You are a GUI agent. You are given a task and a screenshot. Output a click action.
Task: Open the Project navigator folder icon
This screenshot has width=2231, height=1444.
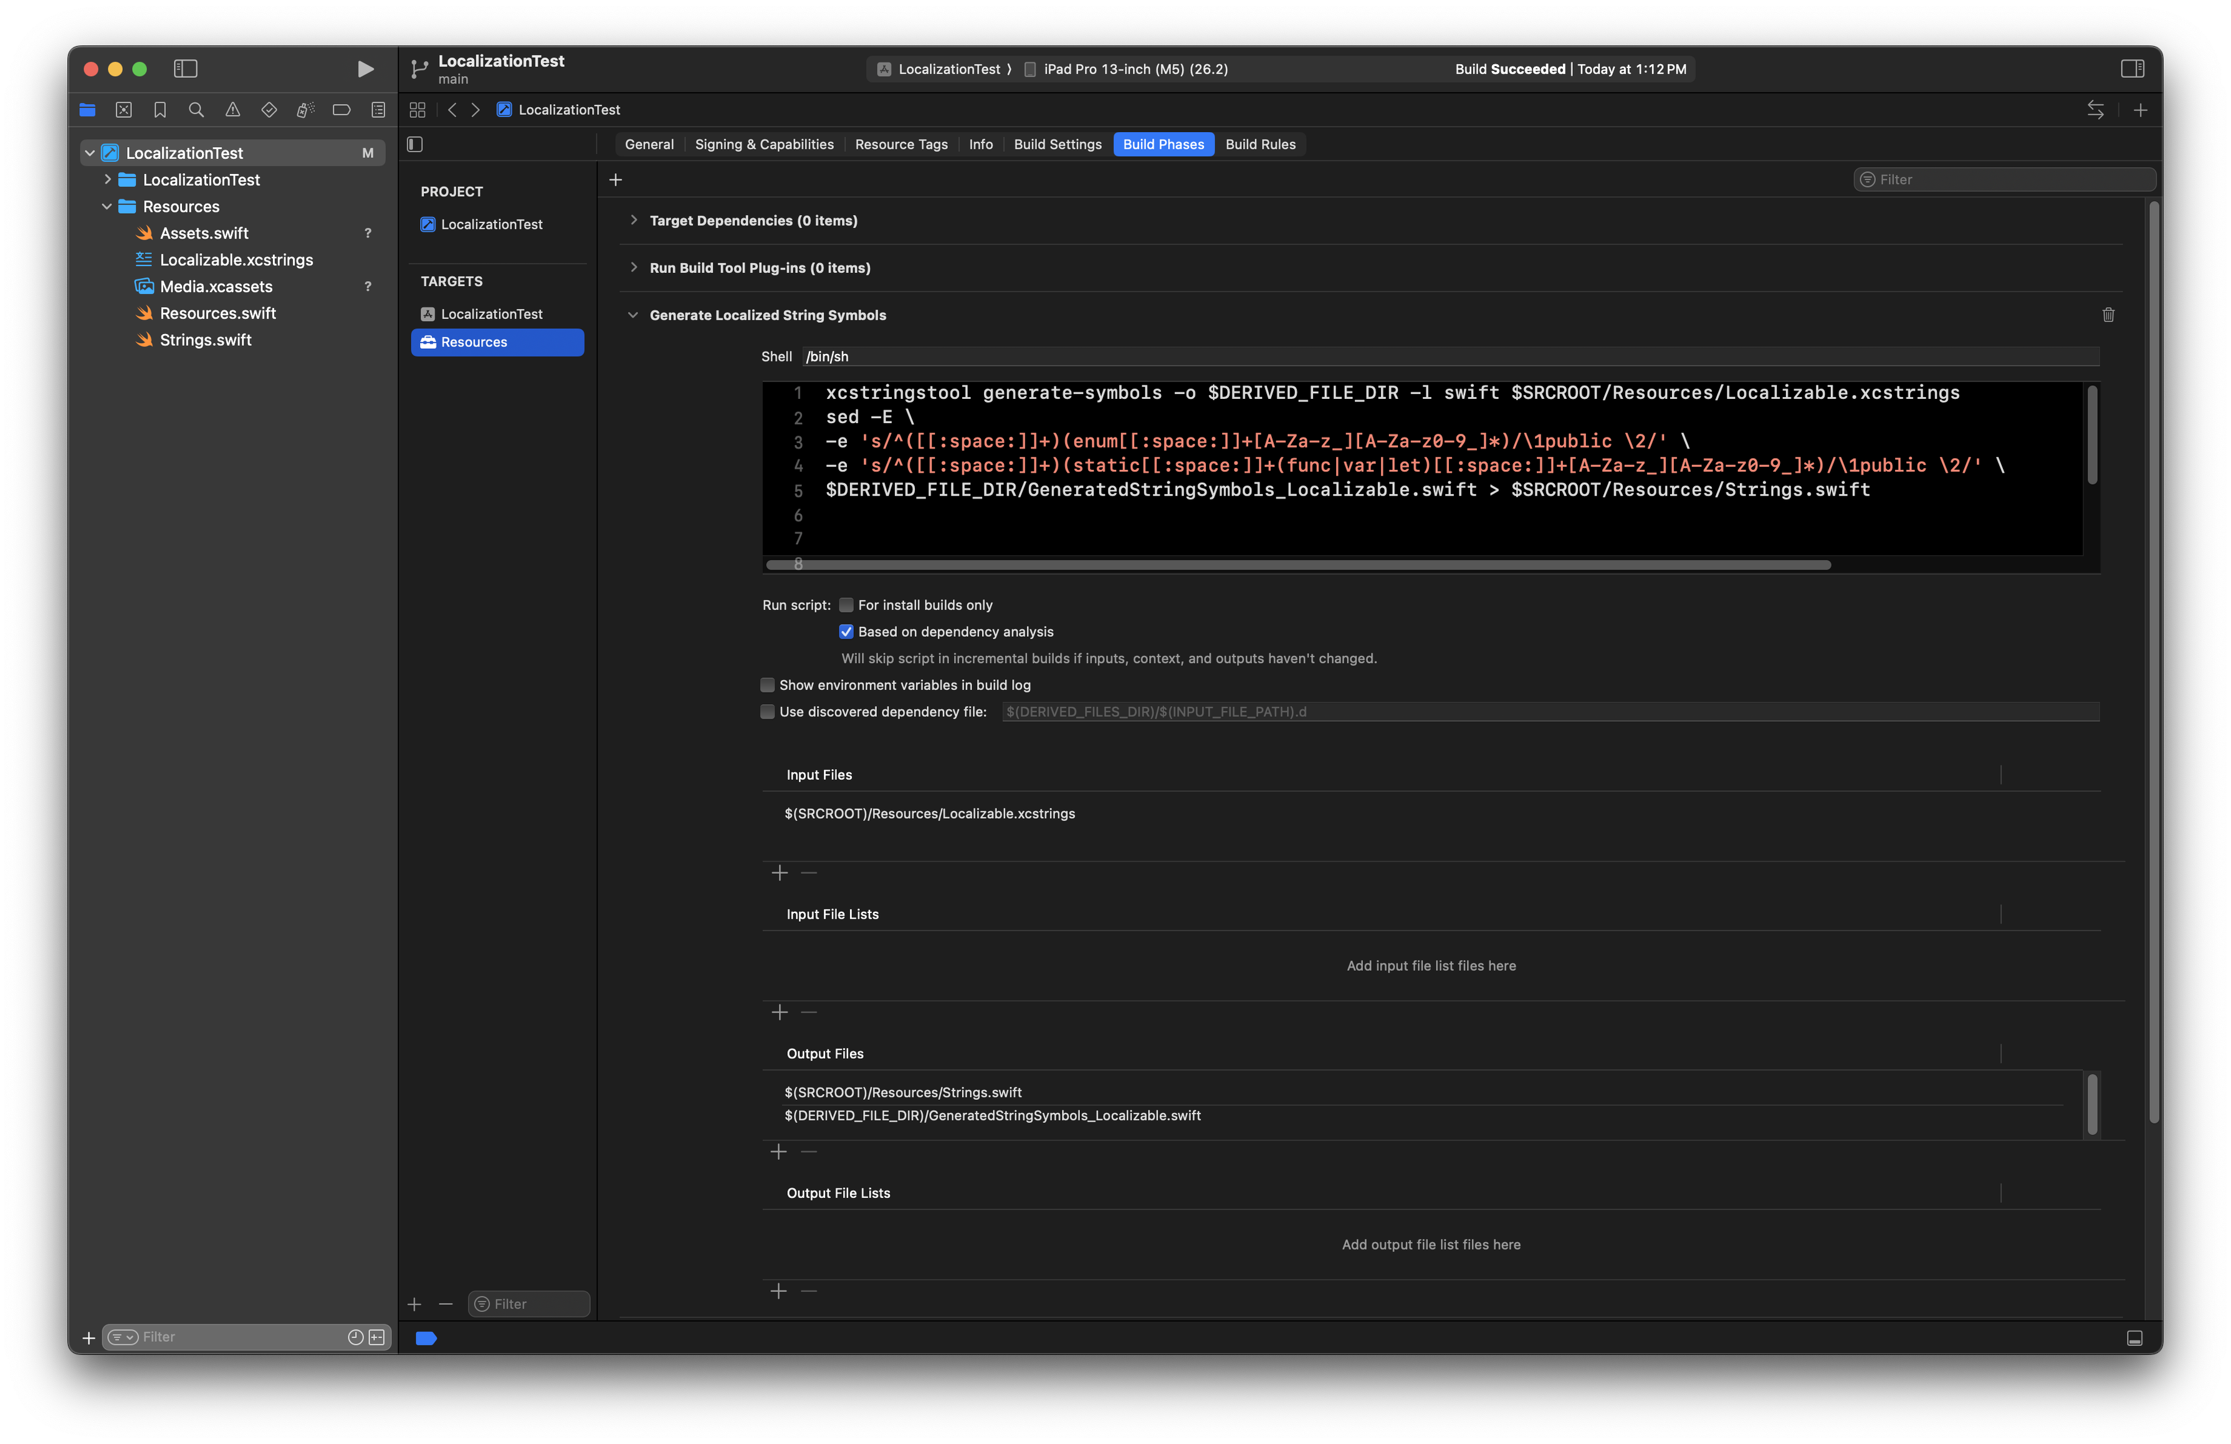click(x=87, y=110)
